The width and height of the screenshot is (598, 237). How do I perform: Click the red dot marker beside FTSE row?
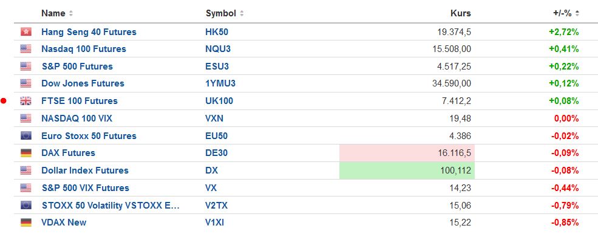click(4, 101)
